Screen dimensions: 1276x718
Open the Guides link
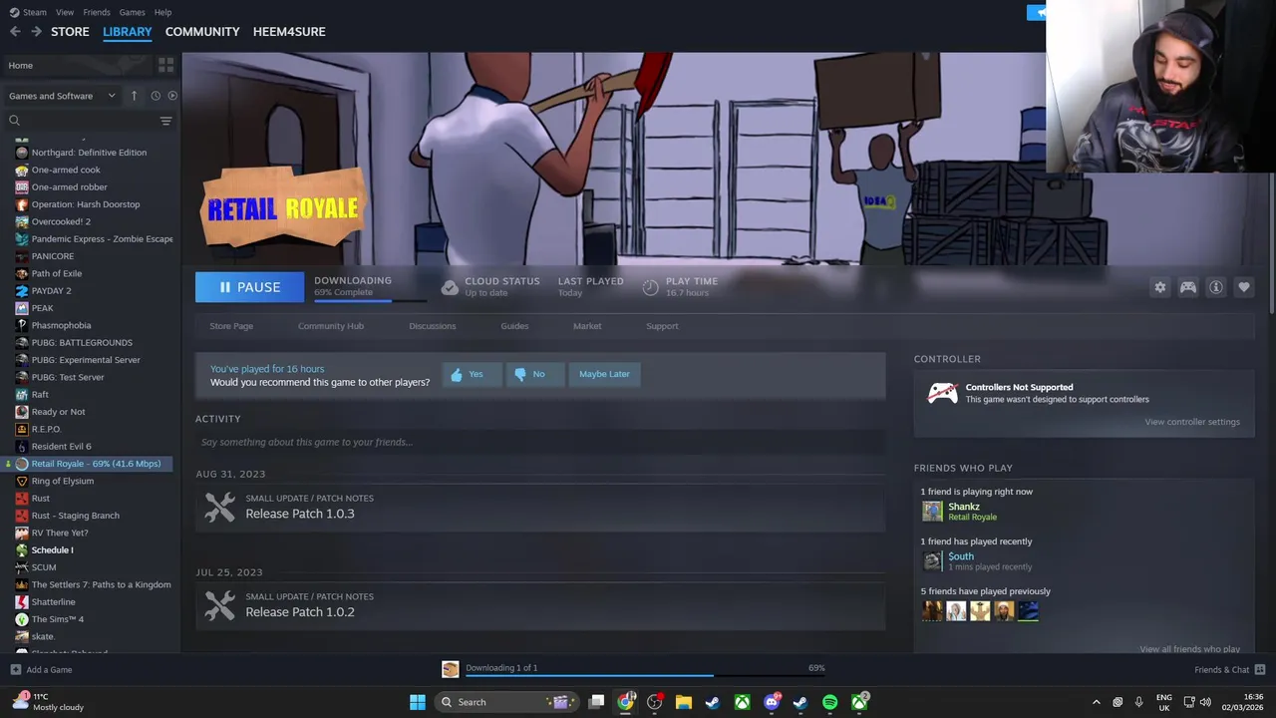point(514,326)
